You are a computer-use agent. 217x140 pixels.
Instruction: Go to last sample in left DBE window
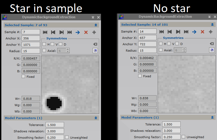pos(70,32)
